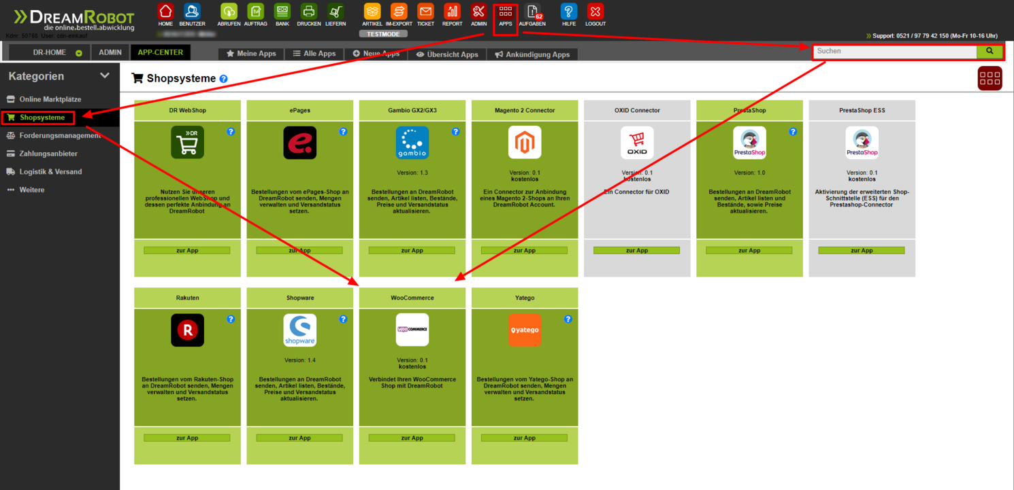
Task: Open the HILFE help icon
Action: [569, 12]
